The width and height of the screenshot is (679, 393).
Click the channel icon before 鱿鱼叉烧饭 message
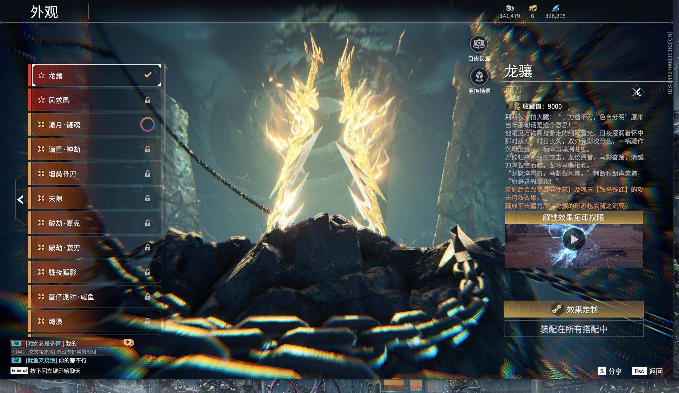click(16, 360)
